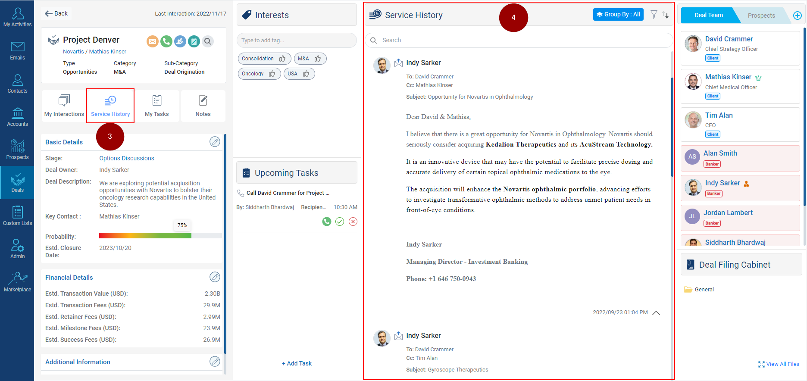Open the My Tasks tab

tap(157, 106)
